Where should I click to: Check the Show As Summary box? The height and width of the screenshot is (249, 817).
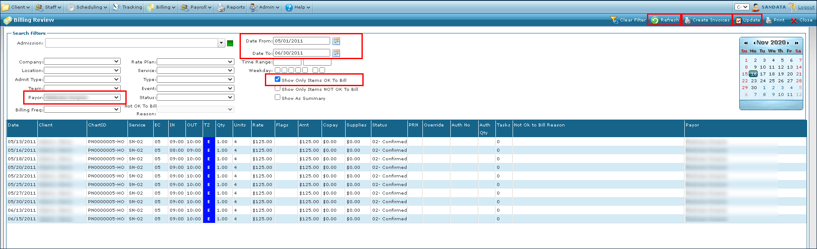click(x=277, y=97)
